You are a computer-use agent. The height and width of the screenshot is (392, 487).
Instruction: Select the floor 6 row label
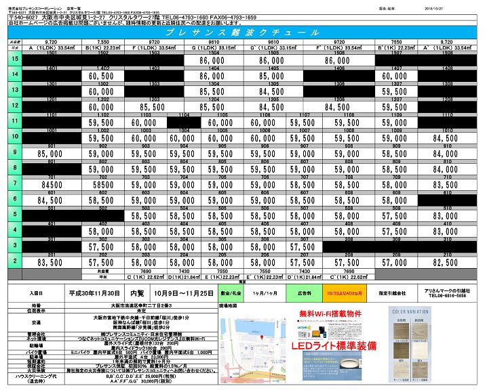tap(15, 198)
